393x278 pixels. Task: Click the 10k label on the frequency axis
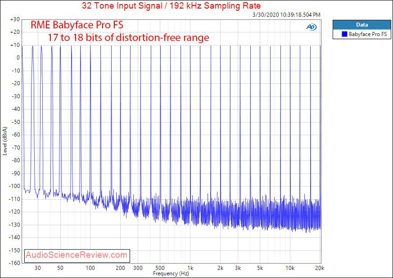coord(290,268)
